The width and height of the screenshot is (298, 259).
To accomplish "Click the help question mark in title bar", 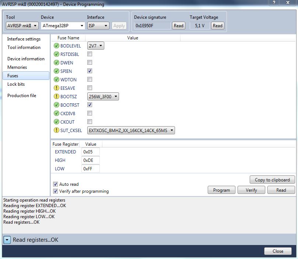I will click(x=274, y=3).
